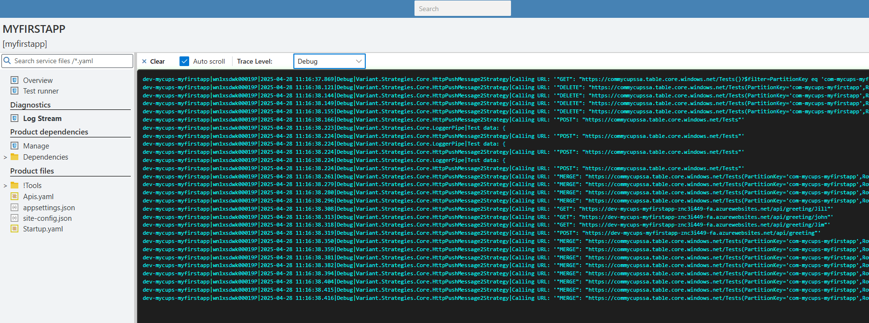Click the Apis.yaml file icon
This screenshot has height=323, width=869.
[x=14, y=196]
